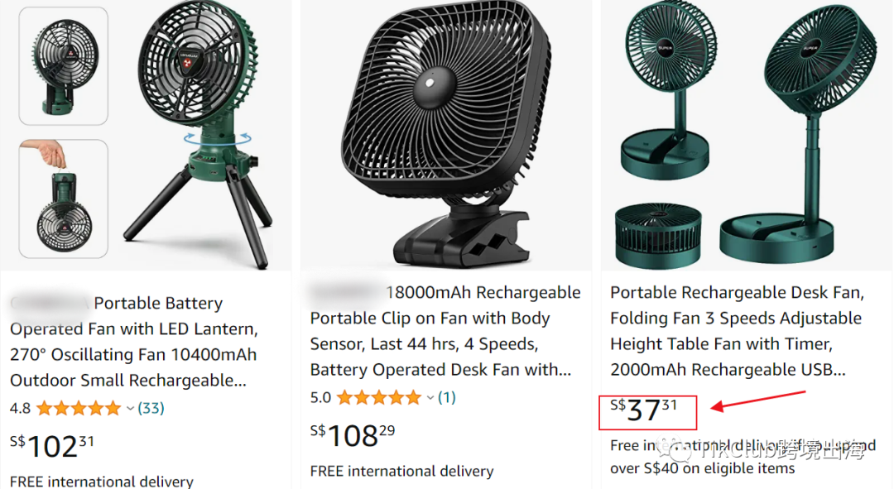Click FREE international delivery under S$108.29
Screen dimensions: 894x489
(401, 472)
